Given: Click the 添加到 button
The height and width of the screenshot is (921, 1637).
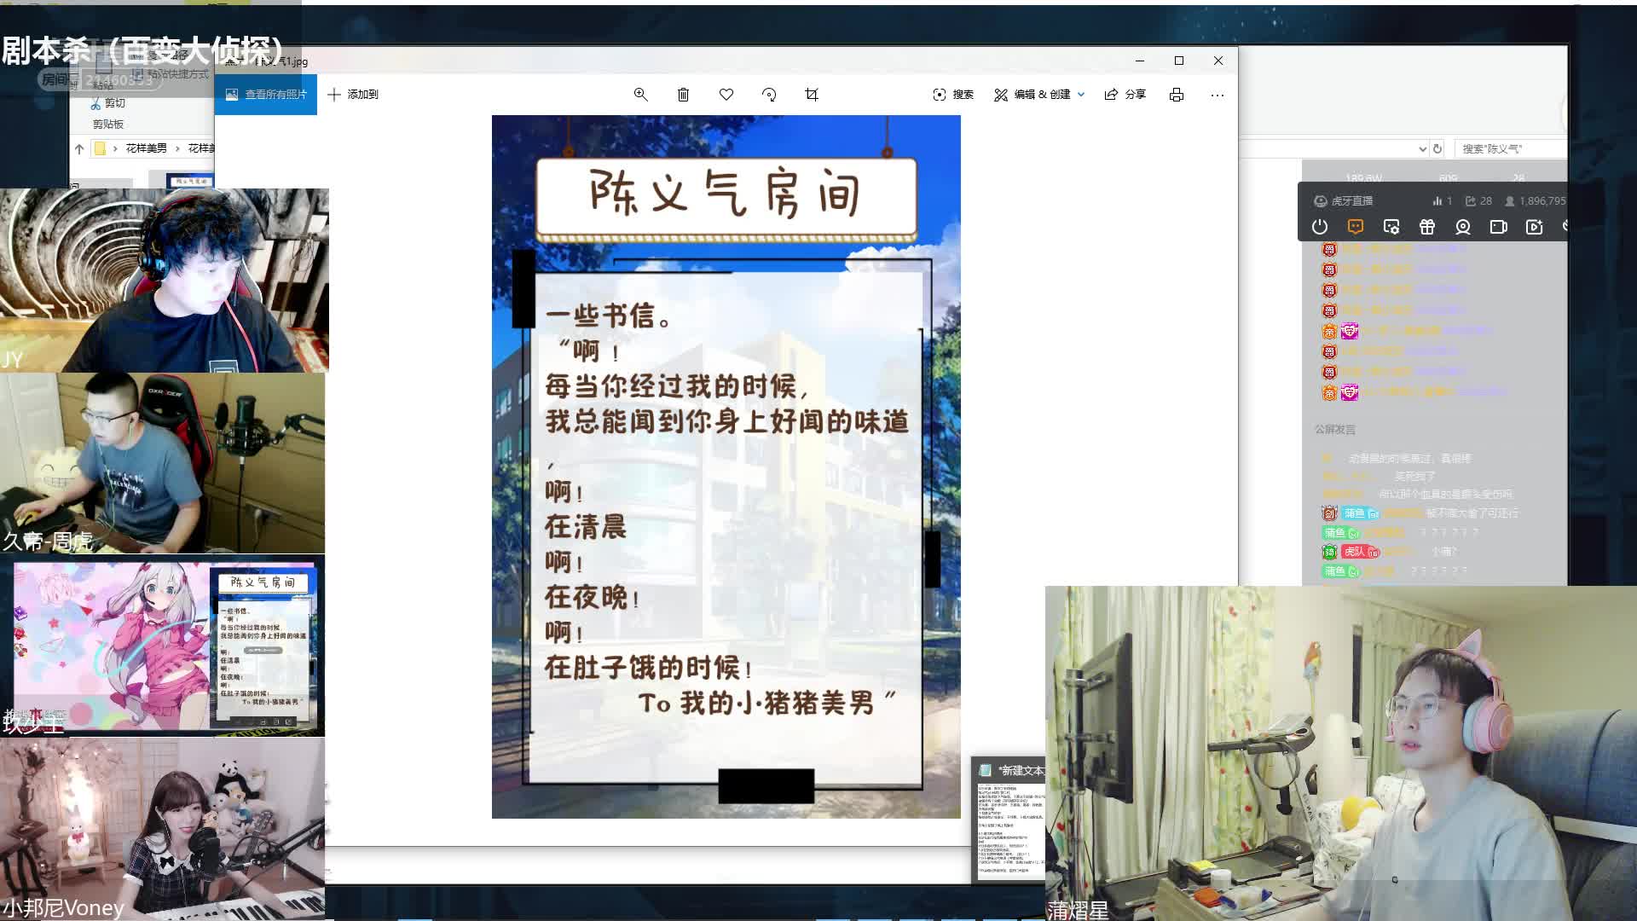Looking at the screenshot, I should 354,95.
